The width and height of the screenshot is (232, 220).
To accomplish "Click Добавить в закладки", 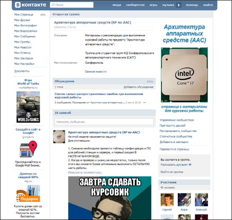I will click(174, 142).
